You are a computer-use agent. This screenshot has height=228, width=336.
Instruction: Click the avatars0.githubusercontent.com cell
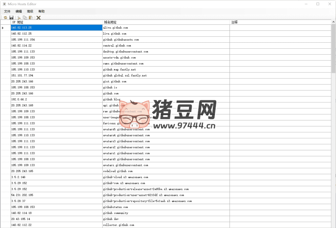[166, 159]
